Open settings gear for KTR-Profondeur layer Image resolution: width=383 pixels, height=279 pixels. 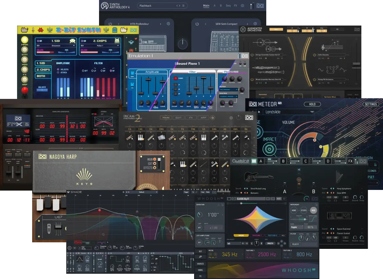tap(168, 24)
